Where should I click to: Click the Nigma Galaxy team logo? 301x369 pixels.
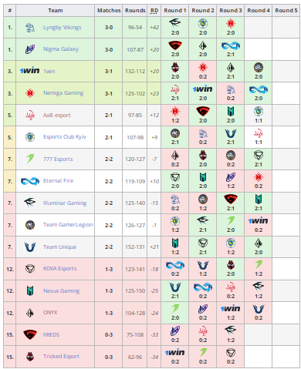[30, 49]
